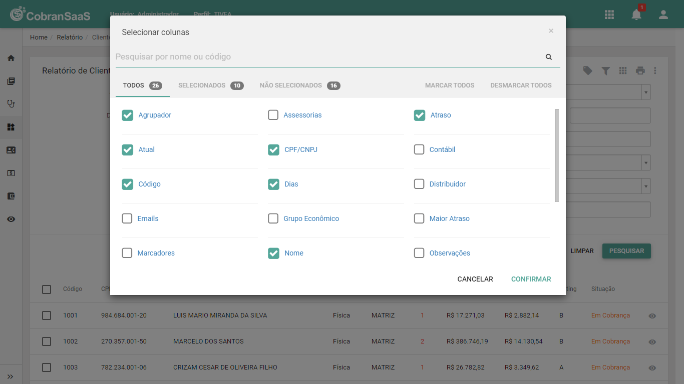View details eye icon for row 1003

coord(652,368)
